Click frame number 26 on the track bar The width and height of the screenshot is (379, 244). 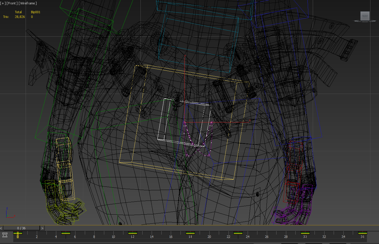coord(267,237)
